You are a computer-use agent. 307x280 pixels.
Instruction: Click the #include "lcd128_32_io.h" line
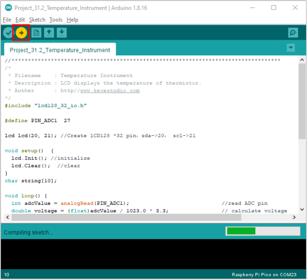(x=46, y=105)
